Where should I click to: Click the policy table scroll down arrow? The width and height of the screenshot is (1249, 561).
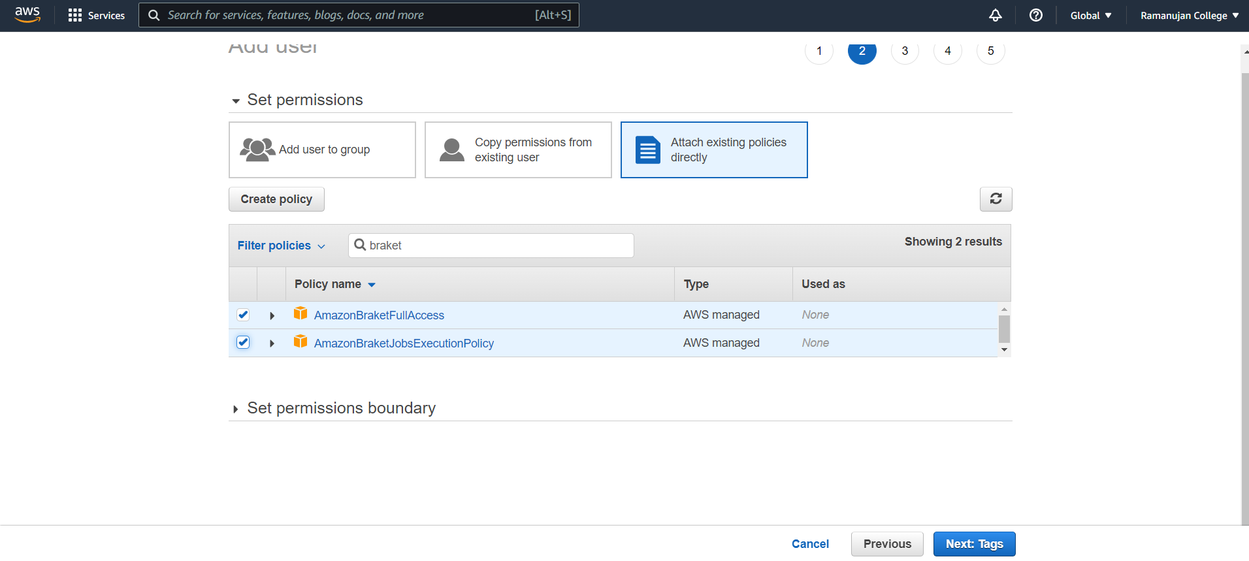pyautogui.click(x=1004, y=350)
